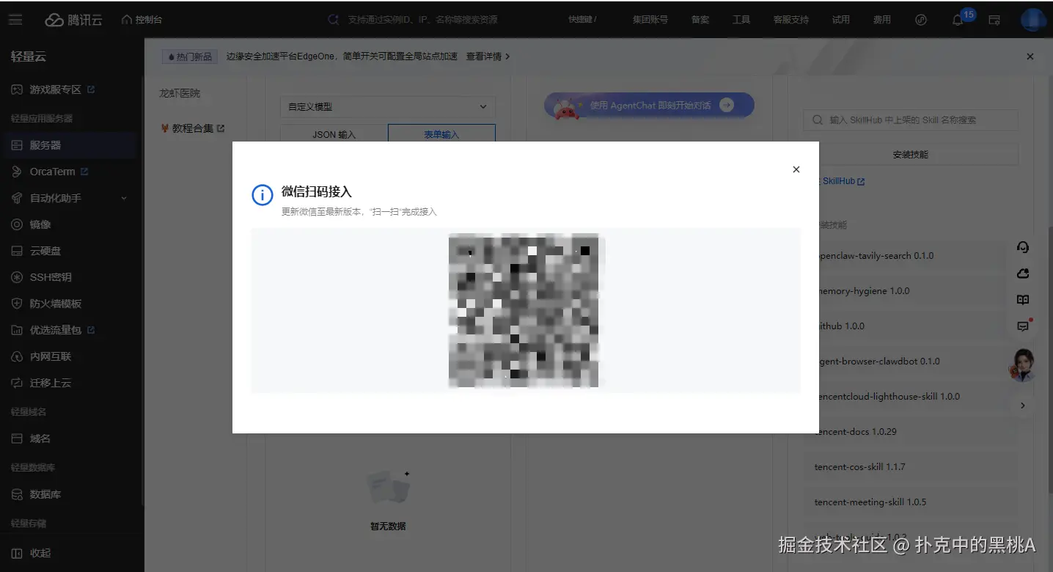Click the 优选流量包 icon
The image size is (1053, 572).
pos(17,330)
